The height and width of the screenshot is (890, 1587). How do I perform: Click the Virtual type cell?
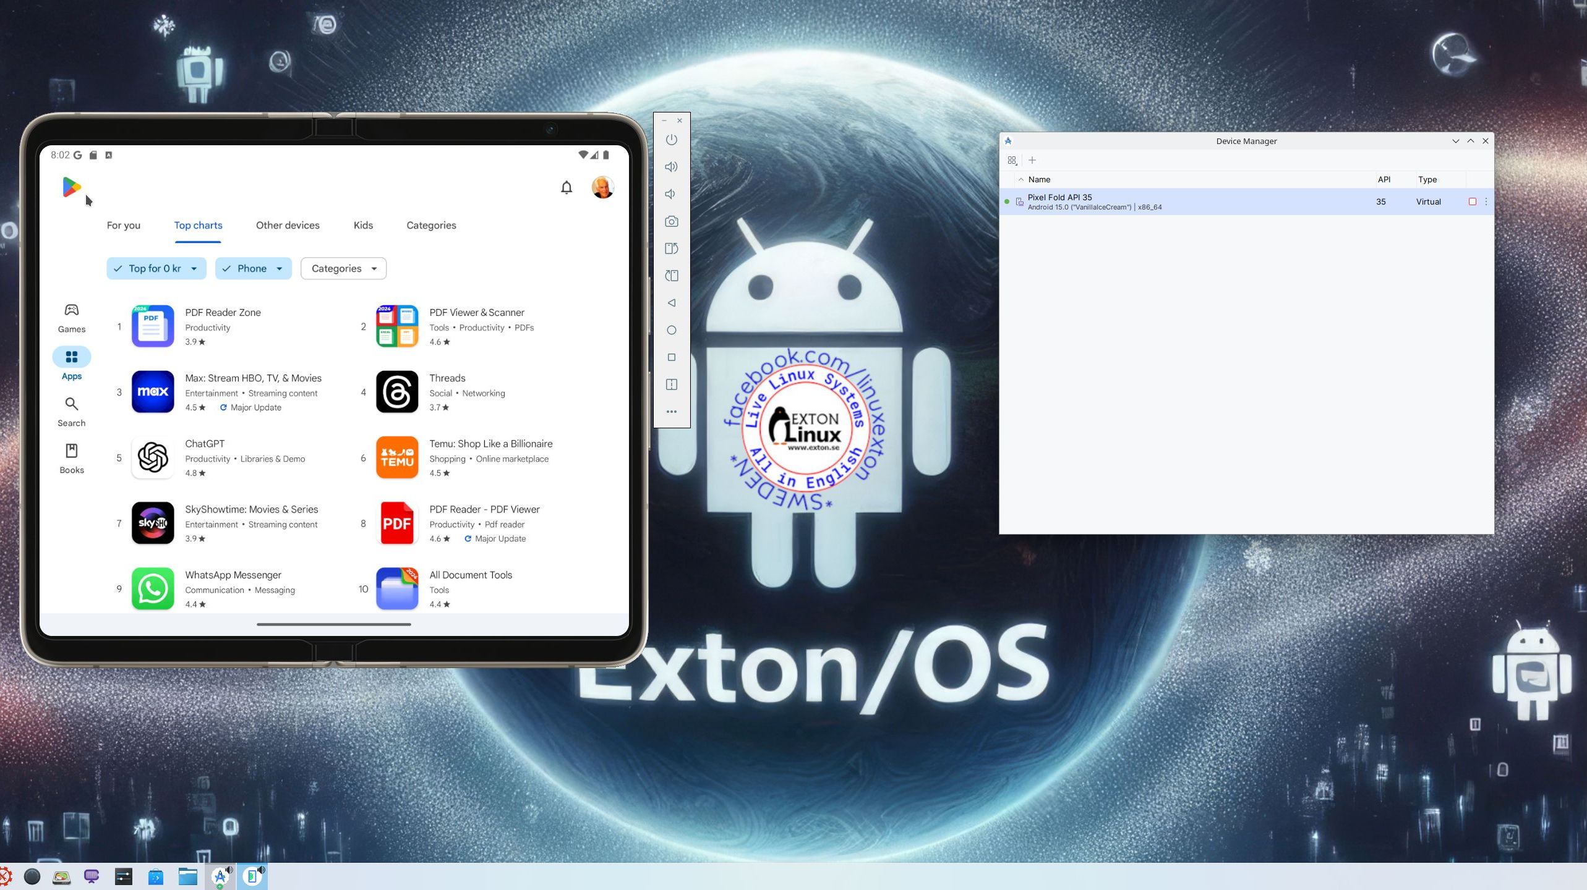click(x=1428, y=201)
